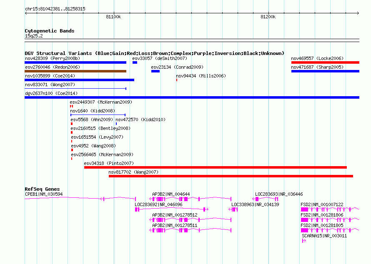Click the nsv833071 (Wong2007) label

pyautogui.click(x=50, y=85)
